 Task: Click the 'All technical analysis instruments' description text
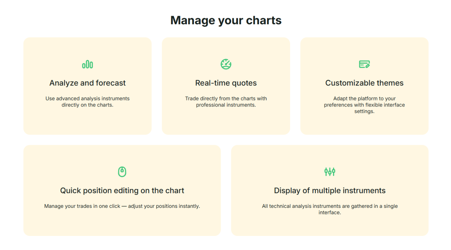(x=330, y=209)
